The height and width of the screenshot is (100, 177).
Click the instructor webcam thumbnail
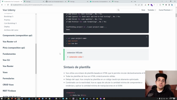click(x=161, y=84)
